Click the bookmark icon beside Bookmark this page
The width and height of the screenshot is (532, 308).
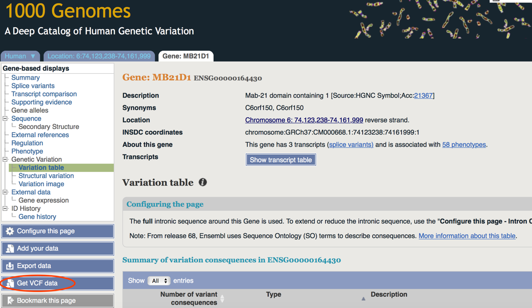(11, 301)
